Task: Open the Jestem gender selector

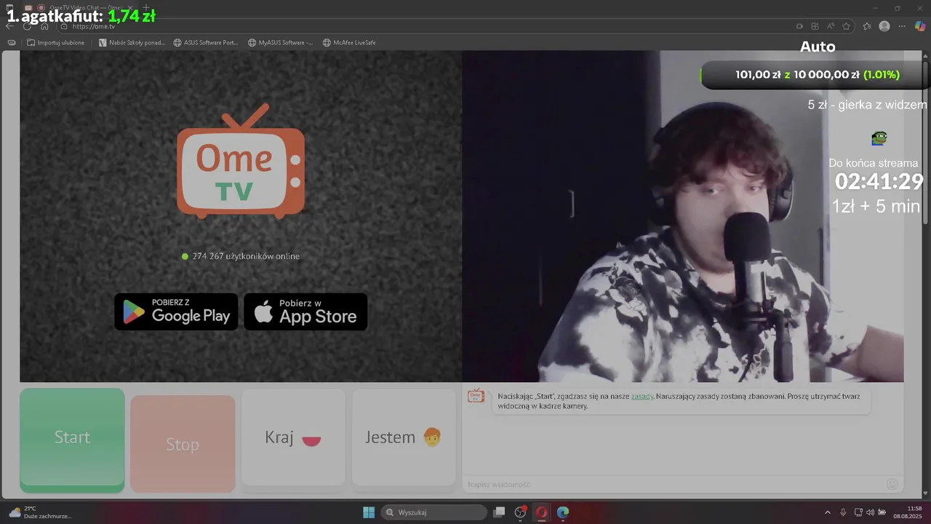Action: click(x=404, y=437)
